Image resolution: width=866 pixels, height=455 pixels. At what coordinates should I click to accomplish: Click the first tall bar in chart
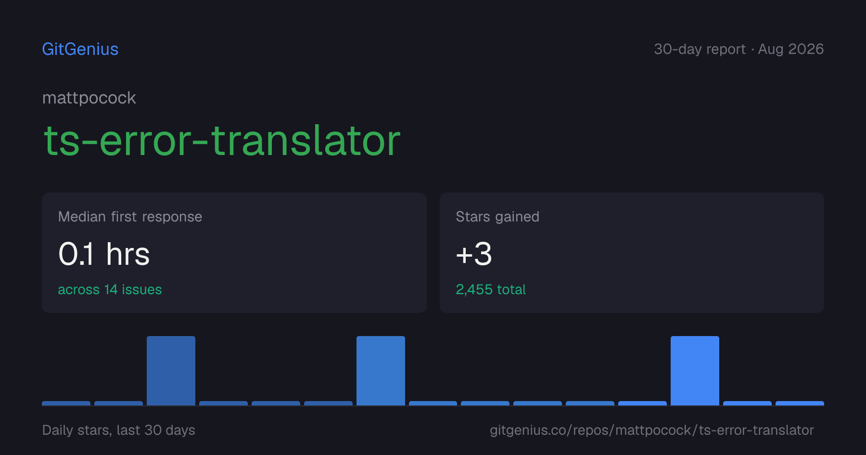[171, 371]
